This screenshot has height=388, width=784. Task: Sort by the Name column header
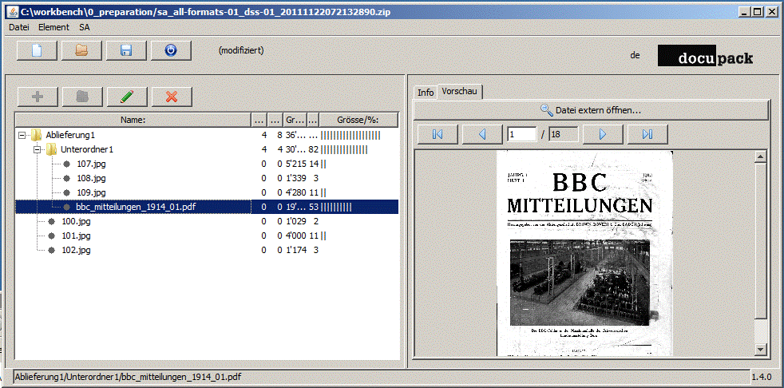pyautogui.click(x=133, y=120)
